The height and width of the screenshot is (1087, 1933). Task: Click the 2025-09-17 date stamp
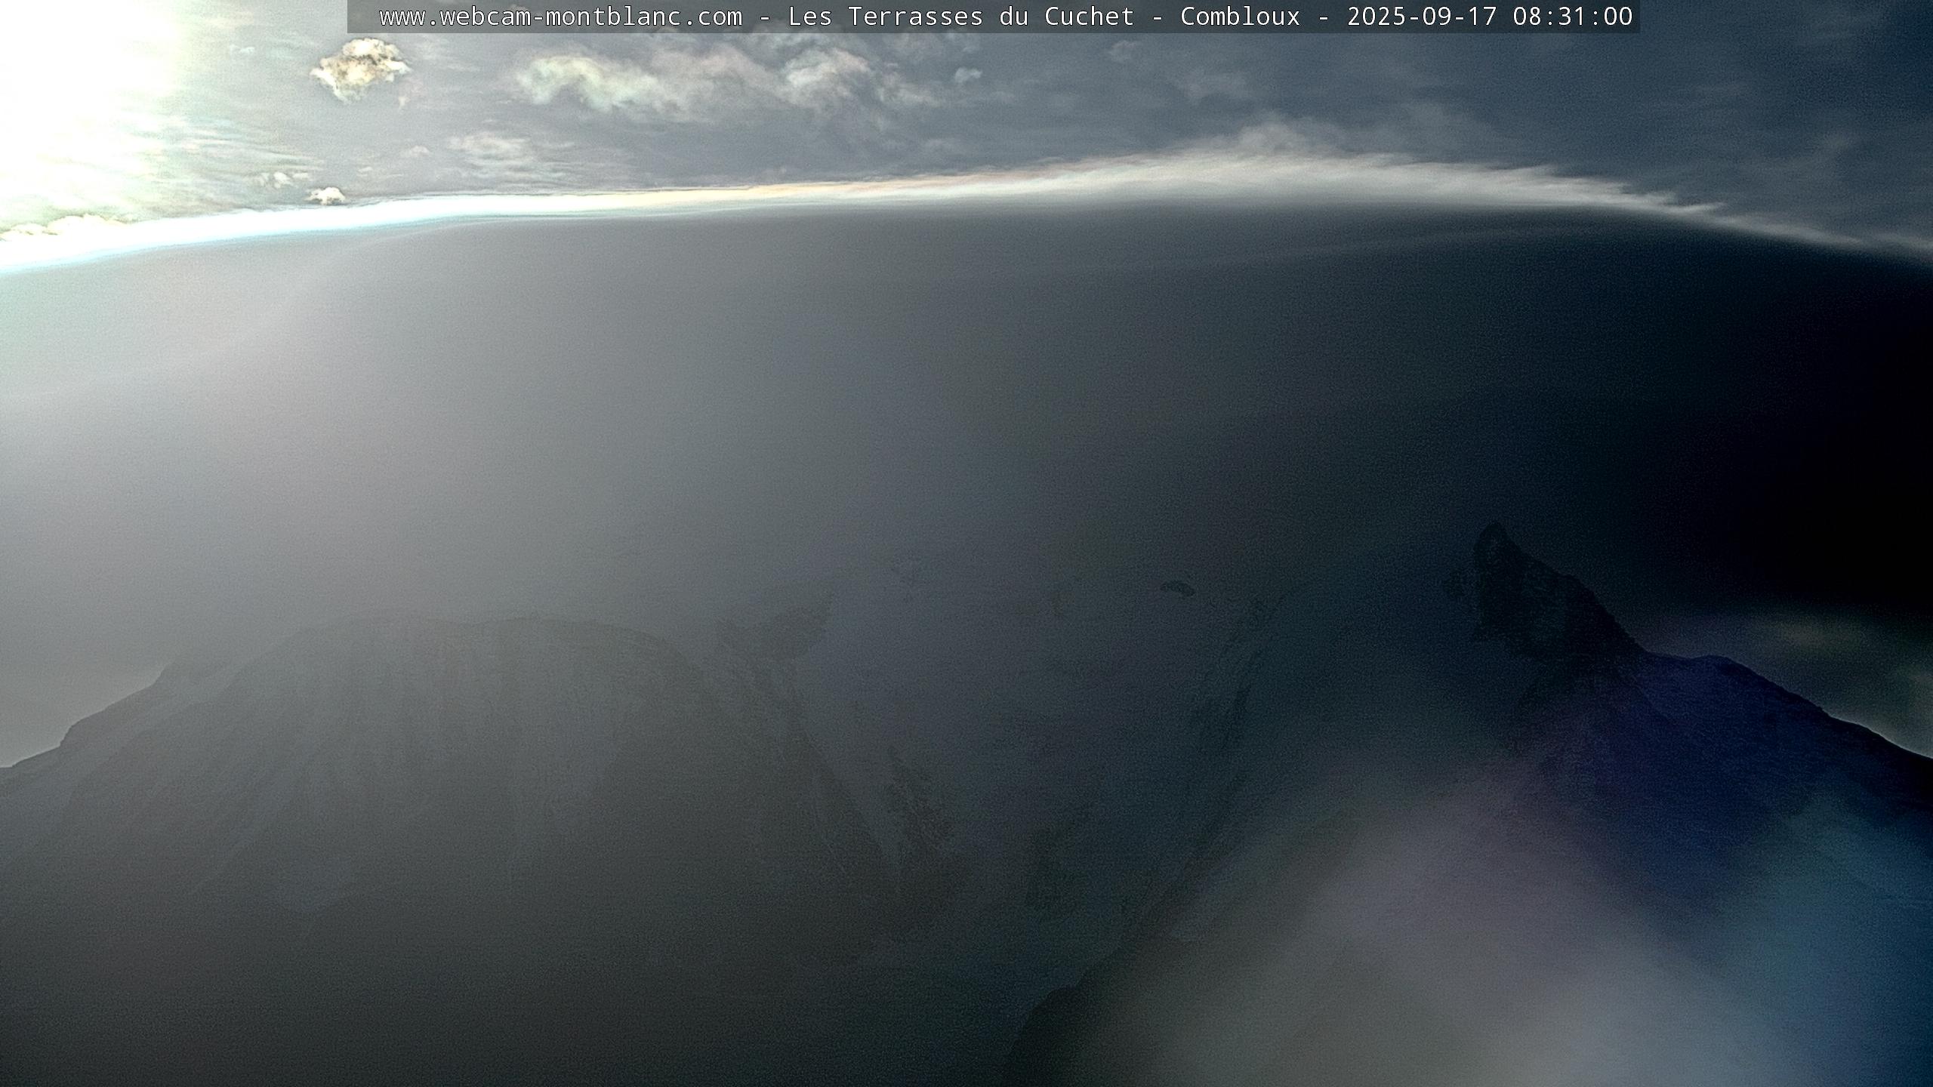coord(1422,17)
